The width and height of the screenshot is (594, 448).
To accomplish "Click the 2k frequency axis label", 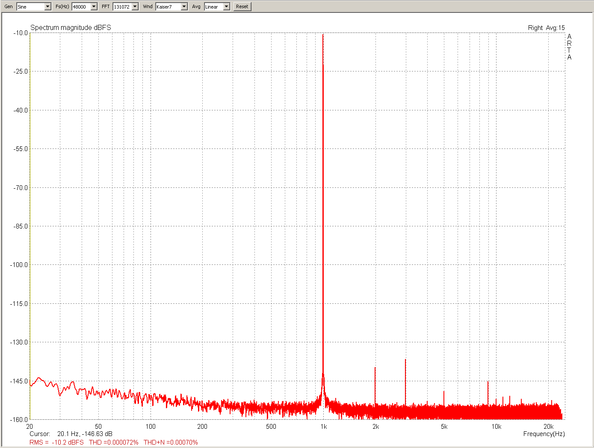I will click(x=375, y=427).
